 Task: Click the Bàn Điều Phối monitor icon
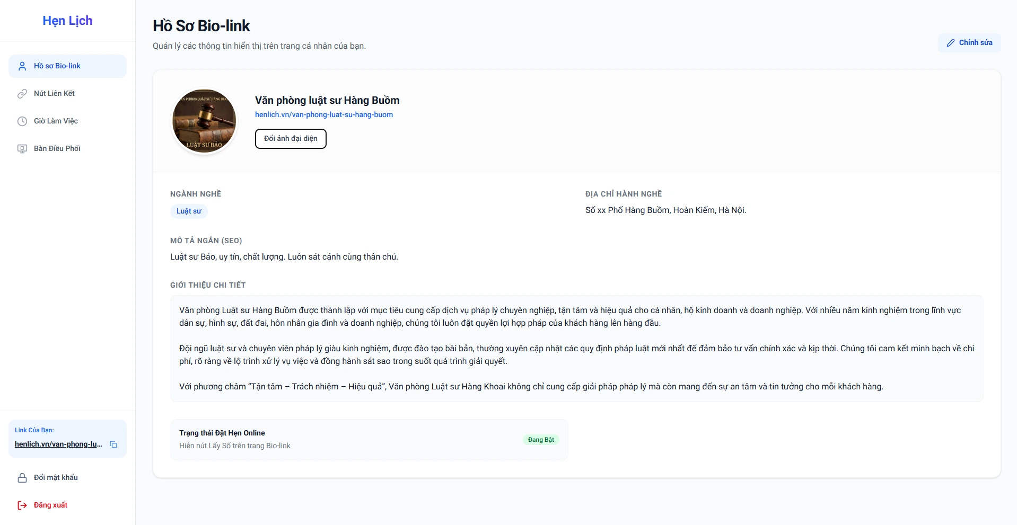click(22, 149)
